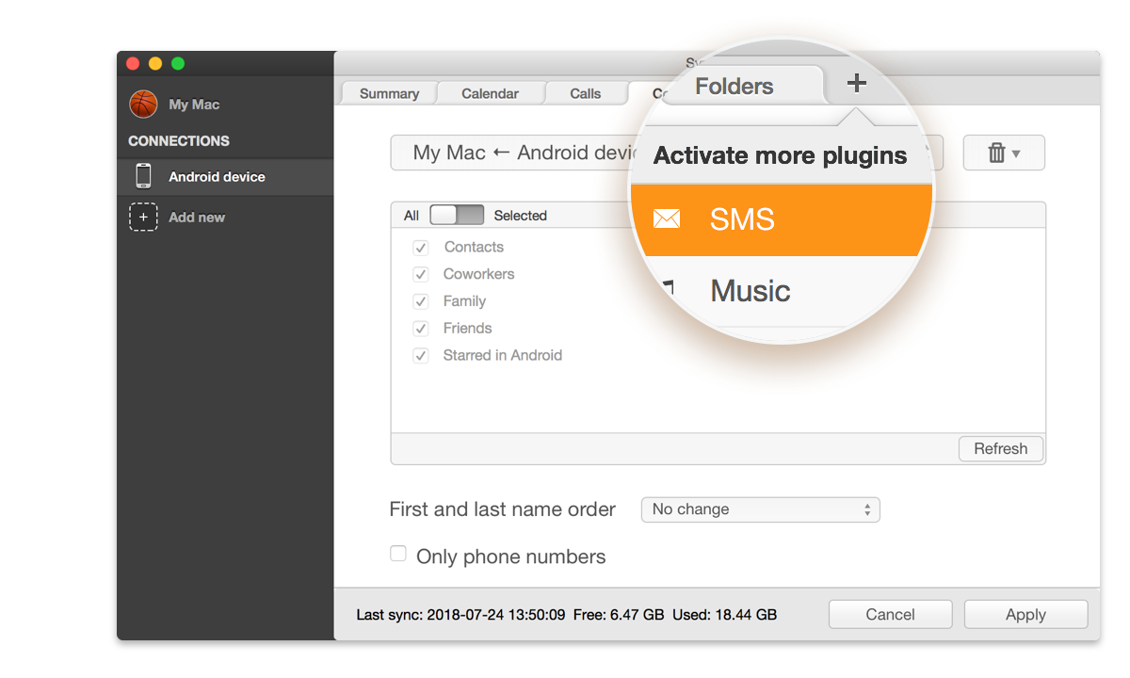Screen dimensions: 1130x678
Task: Click the Used: 18.44 GB status text
Action: [724, 615]
